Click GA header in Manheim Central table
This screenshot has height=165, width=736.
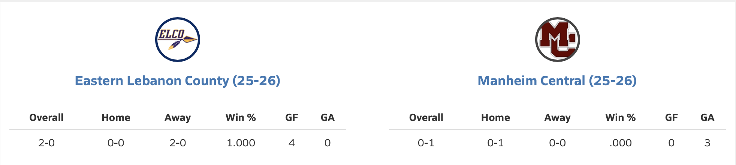tap(707, 118)
